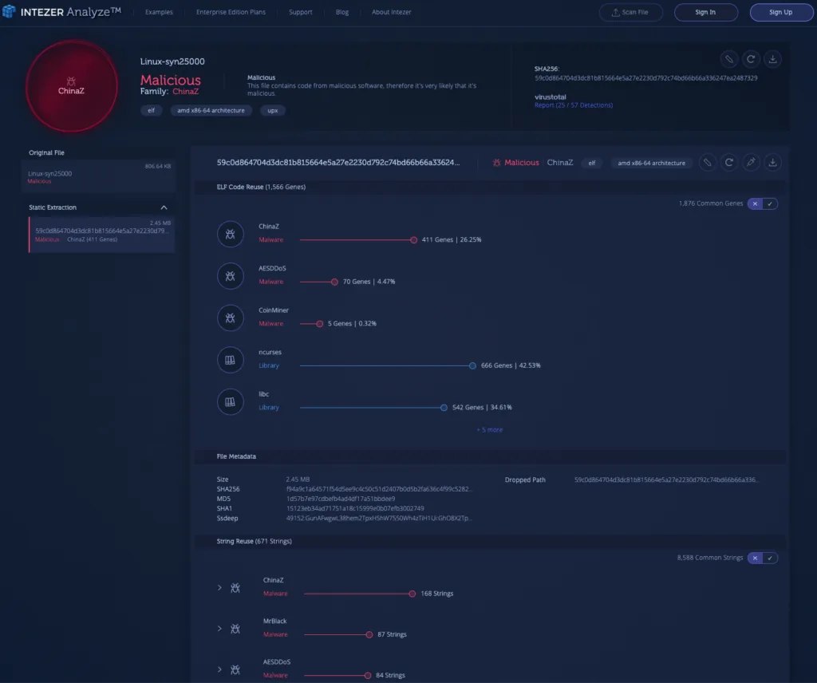This screenshot has height=683, width=817.
Task: Click the refresh icon in top summary card
Action: 751,59
